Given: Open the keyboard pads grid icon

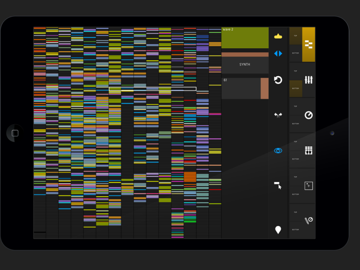Looking at the screenshot, I should click(309, 150).
